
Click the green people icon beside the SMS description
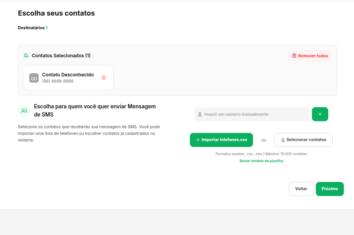click(x=24, y=111)
